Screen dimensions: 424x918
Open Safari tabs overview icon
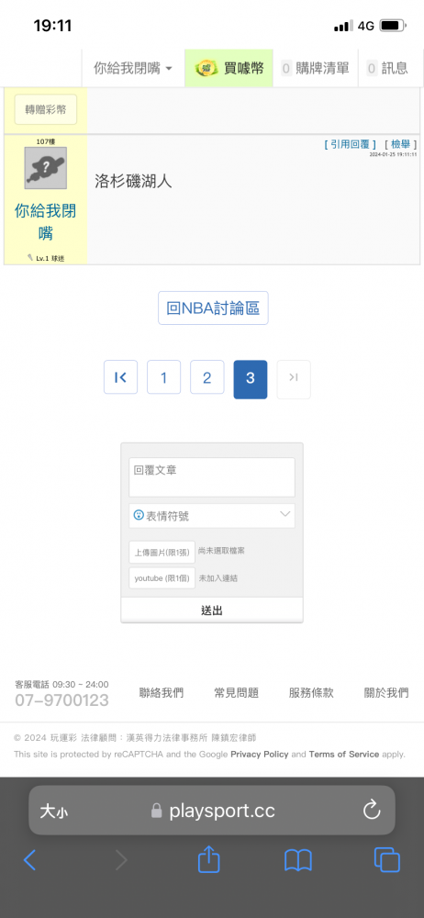(x=387, y=860)
